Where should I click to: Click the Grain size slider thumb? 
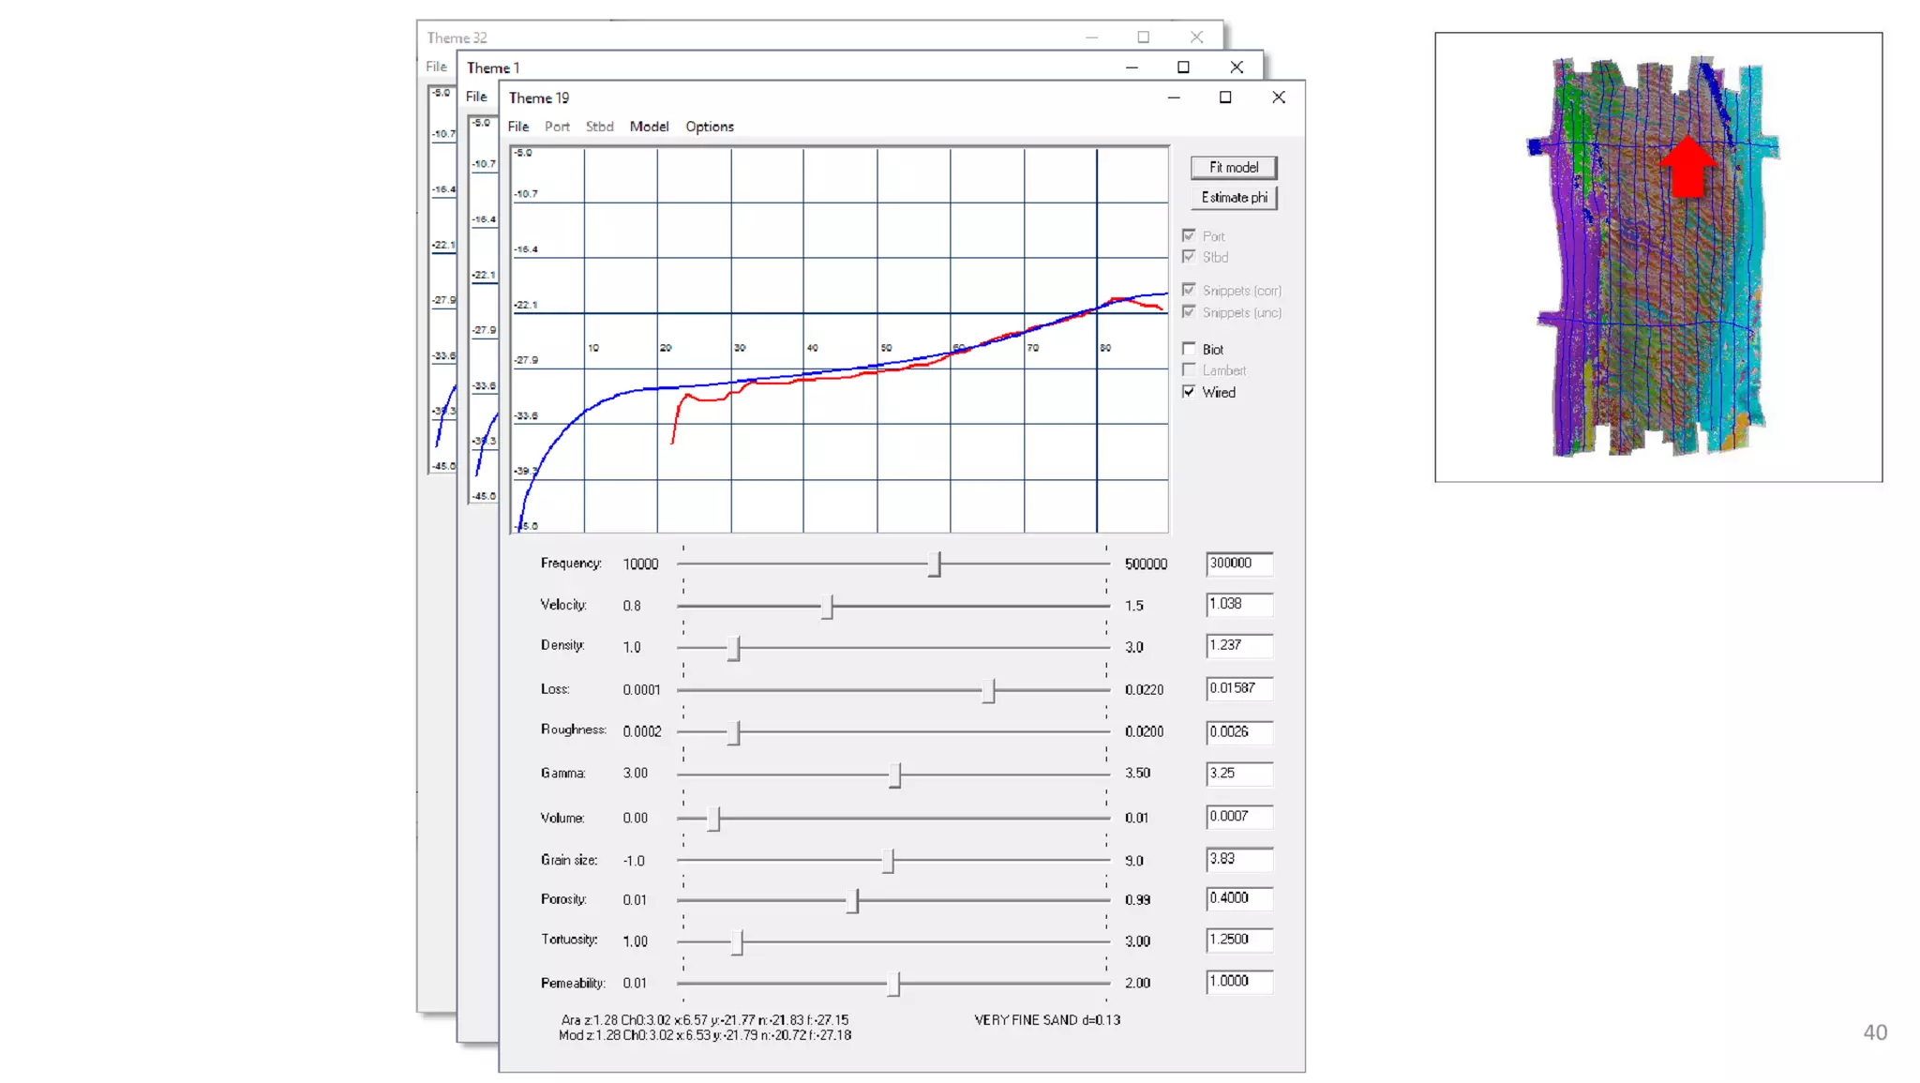888,860
